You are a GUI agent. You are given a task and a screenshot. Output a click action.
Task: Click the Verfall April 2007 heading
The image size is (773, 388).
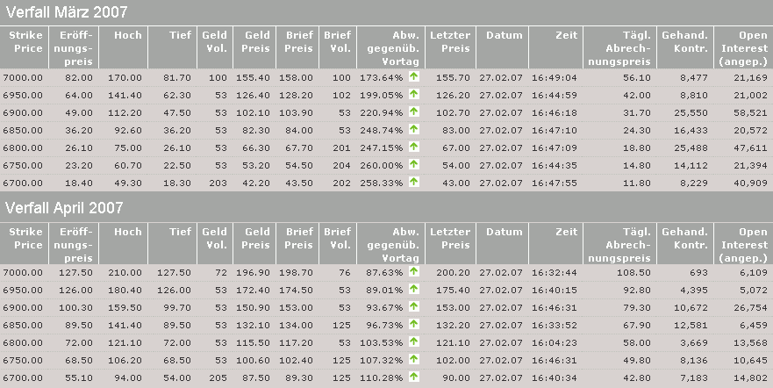65,208
